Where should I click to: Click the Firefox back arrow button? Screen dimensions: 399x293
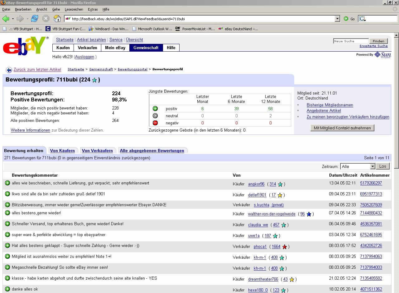[x=6, y=19]
